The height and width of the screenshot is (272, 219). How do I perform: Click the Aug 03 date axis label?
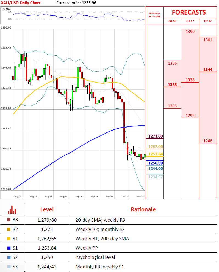18,197
